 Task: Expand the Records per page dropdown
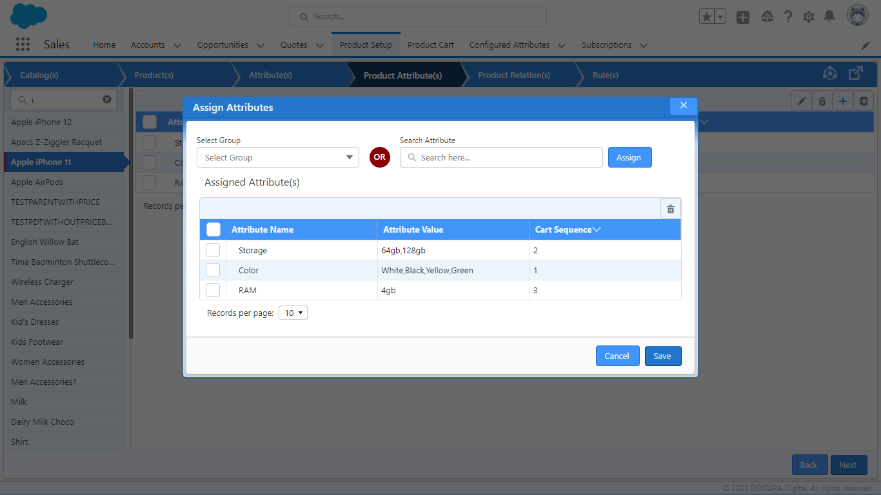[293, 313]
